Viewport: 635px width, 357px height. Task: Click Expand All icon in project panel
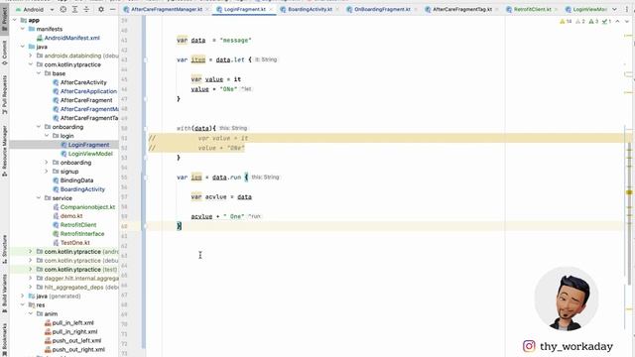[x=75, y=9]
